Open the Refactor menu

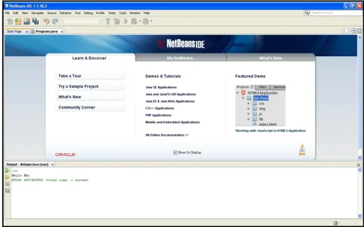(66, 13)
